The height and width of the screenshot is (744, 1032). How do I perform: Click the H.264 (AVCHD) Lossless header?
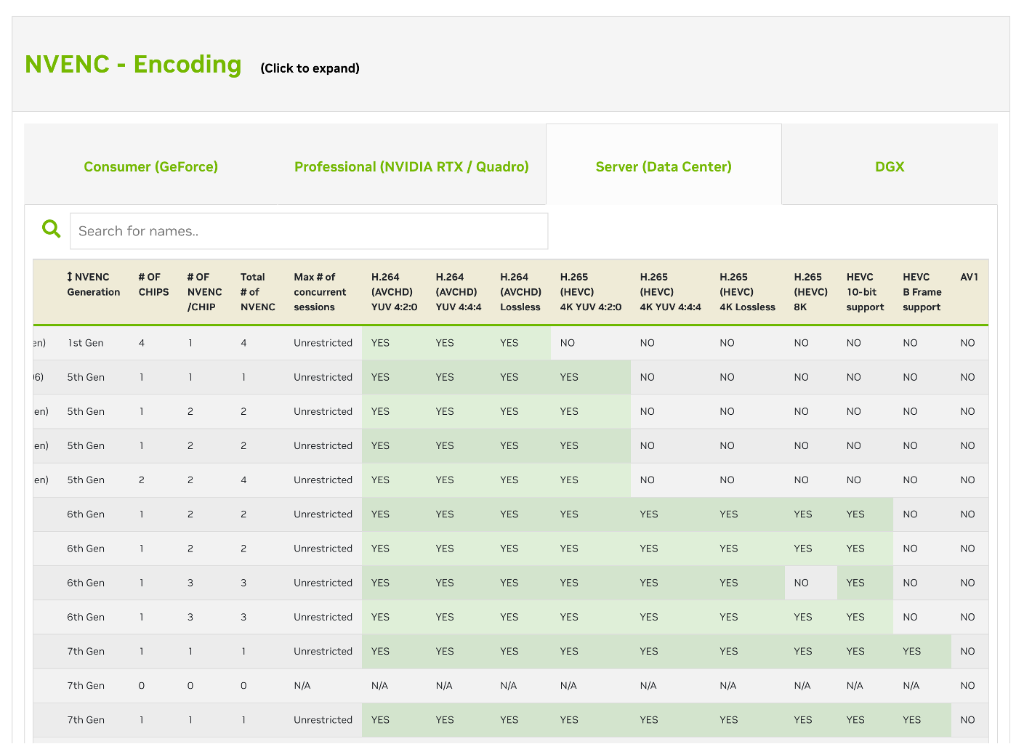tap(520, 292)
